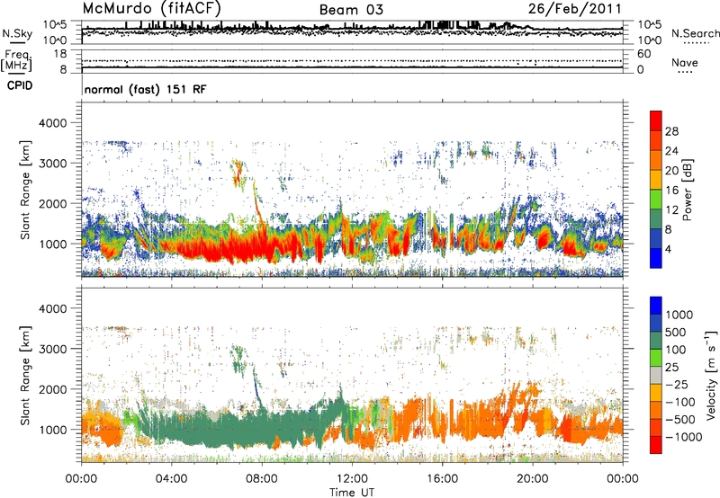Click the 'Freq. [MHz]' label
The image size is (720, 498).
pos(16,60)
